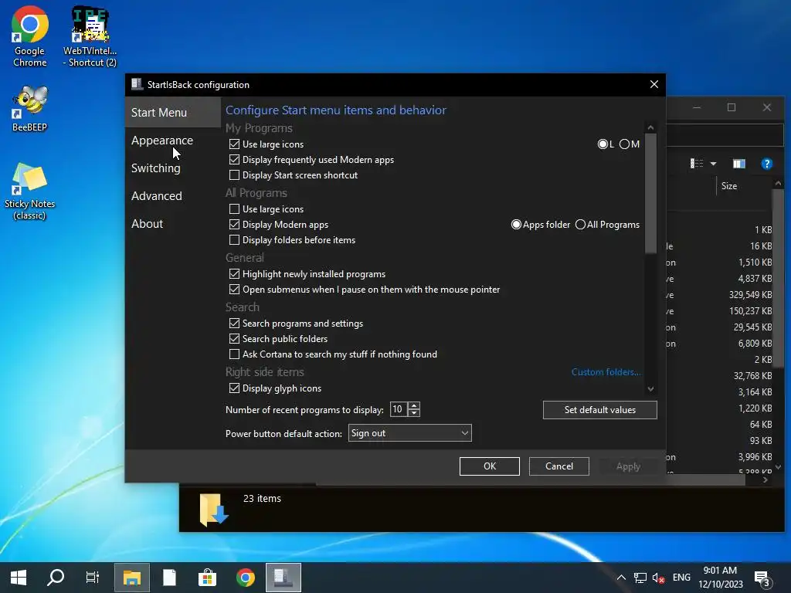The image size is (791, 593).
Task: Toggle Display glyph icons checkbox
Action: [x=234, y=388]
